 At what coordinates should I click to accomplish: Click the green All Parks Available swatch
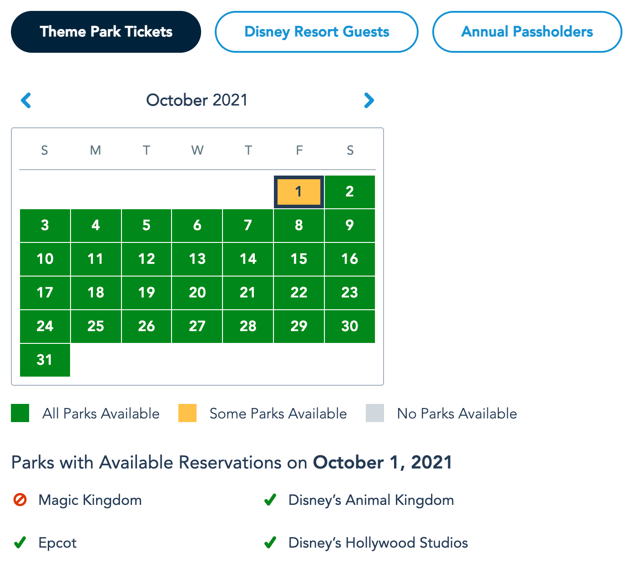(x=20, y=413)
